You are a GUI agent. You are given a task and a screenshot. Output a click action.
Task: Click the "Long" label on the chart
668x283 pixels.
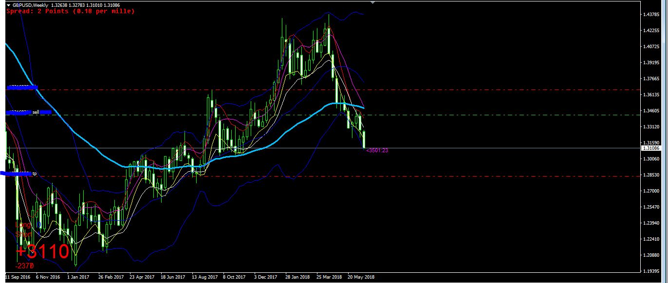(22, 225)
